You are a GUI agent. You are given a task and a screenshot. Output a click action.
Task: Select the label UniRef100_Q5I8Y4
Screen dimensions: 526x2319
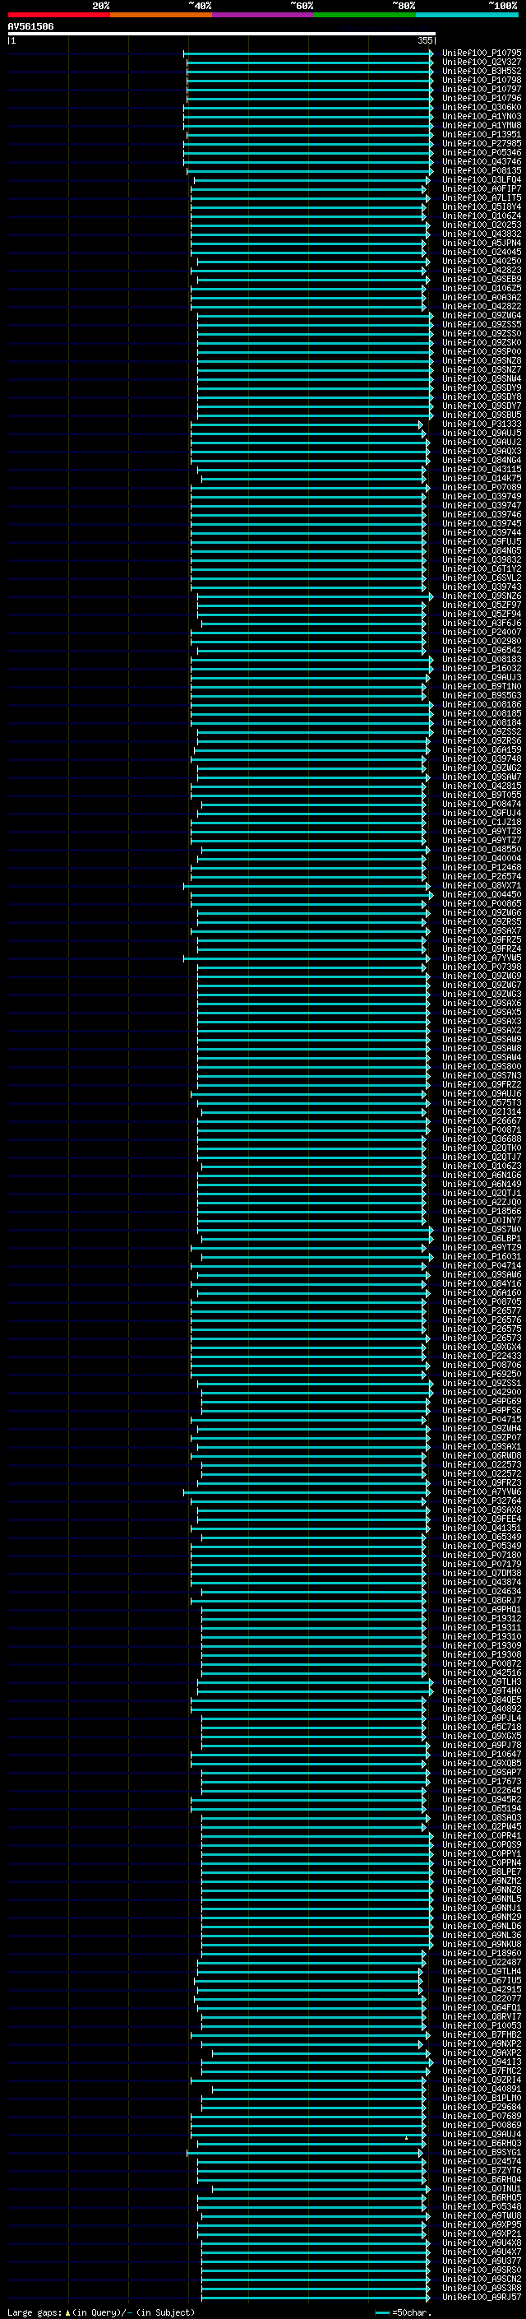(x=481, y=206)
